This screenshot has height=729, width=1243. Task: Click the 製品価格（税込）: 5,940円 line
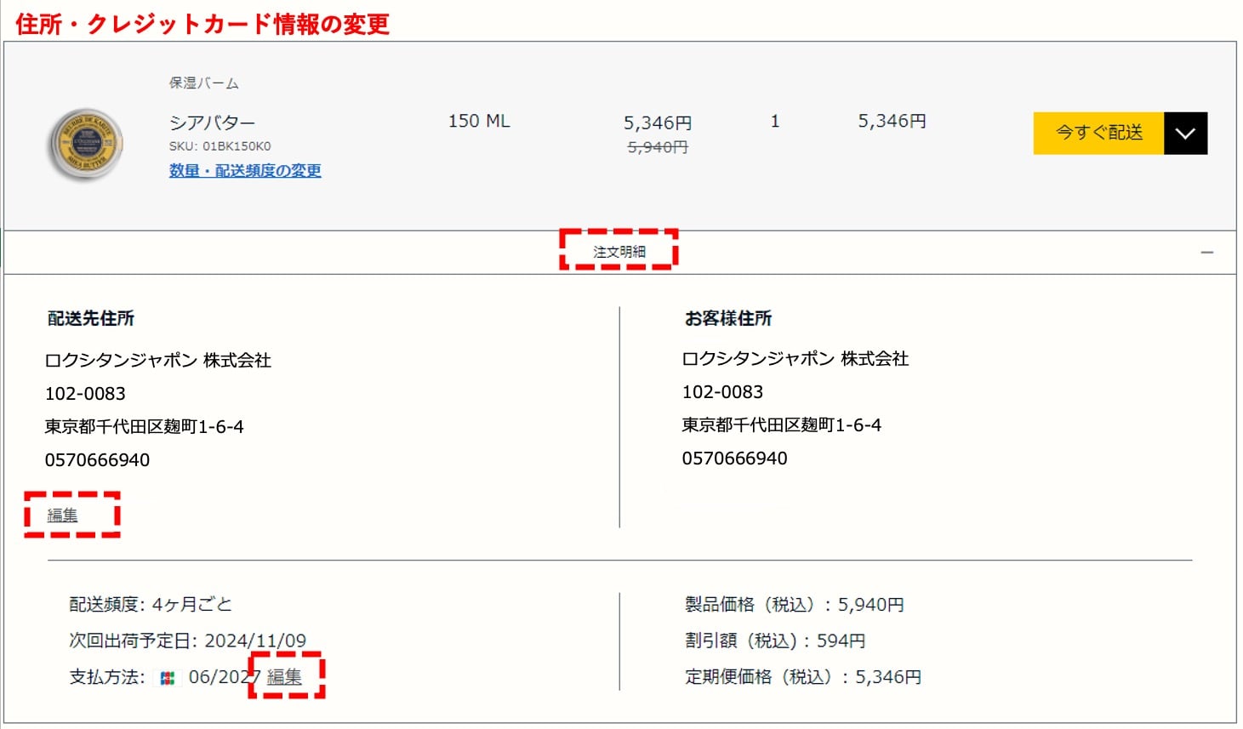(794, 605)
